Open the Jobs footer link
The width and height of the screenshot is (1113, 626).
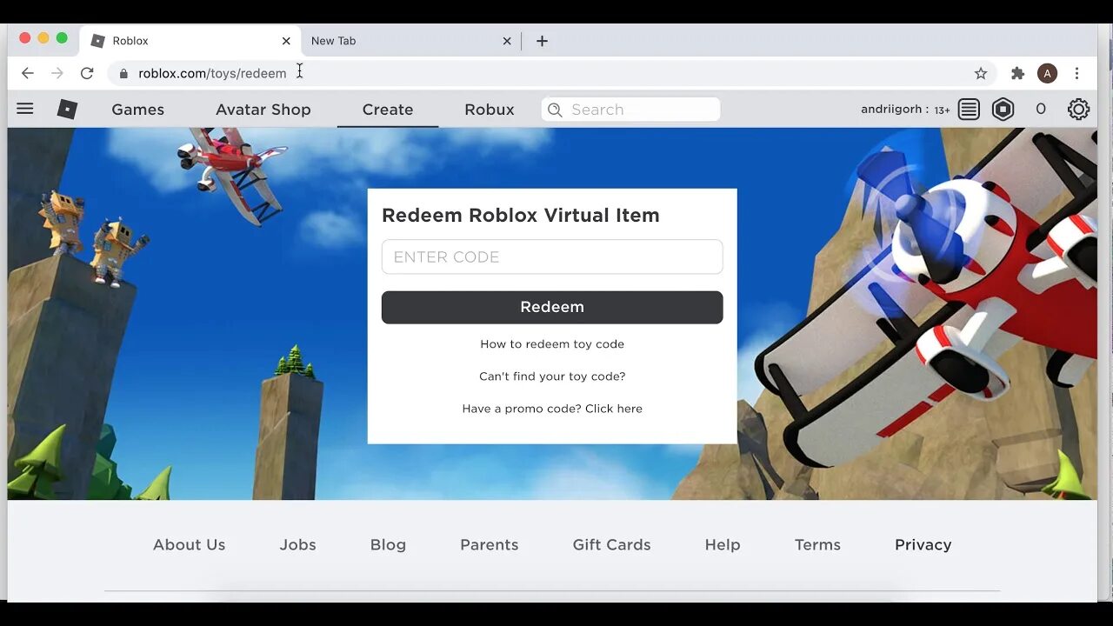tap(297, 545)
